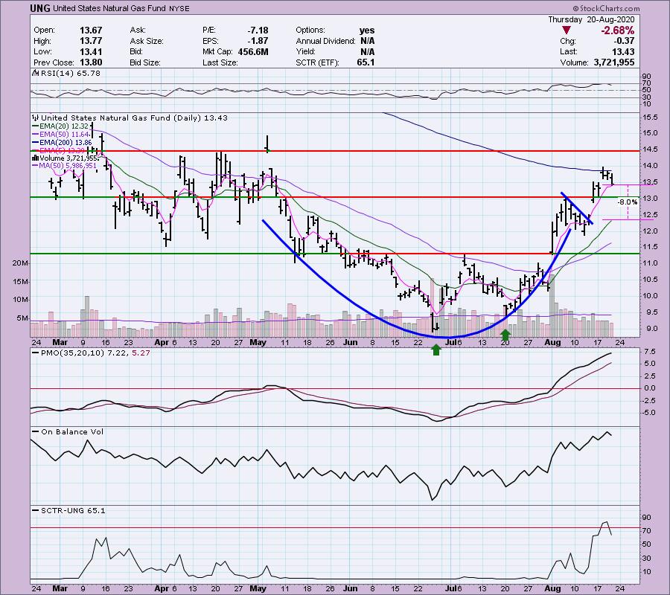Image resolution: width=670 pixels, height=595 pixels.
Task: Click the Low value 13.41
Action: (91, 51)
